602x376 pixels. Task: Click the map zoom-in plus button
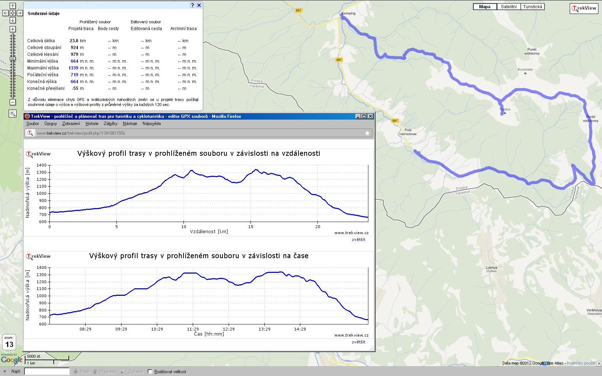[13, 29]
